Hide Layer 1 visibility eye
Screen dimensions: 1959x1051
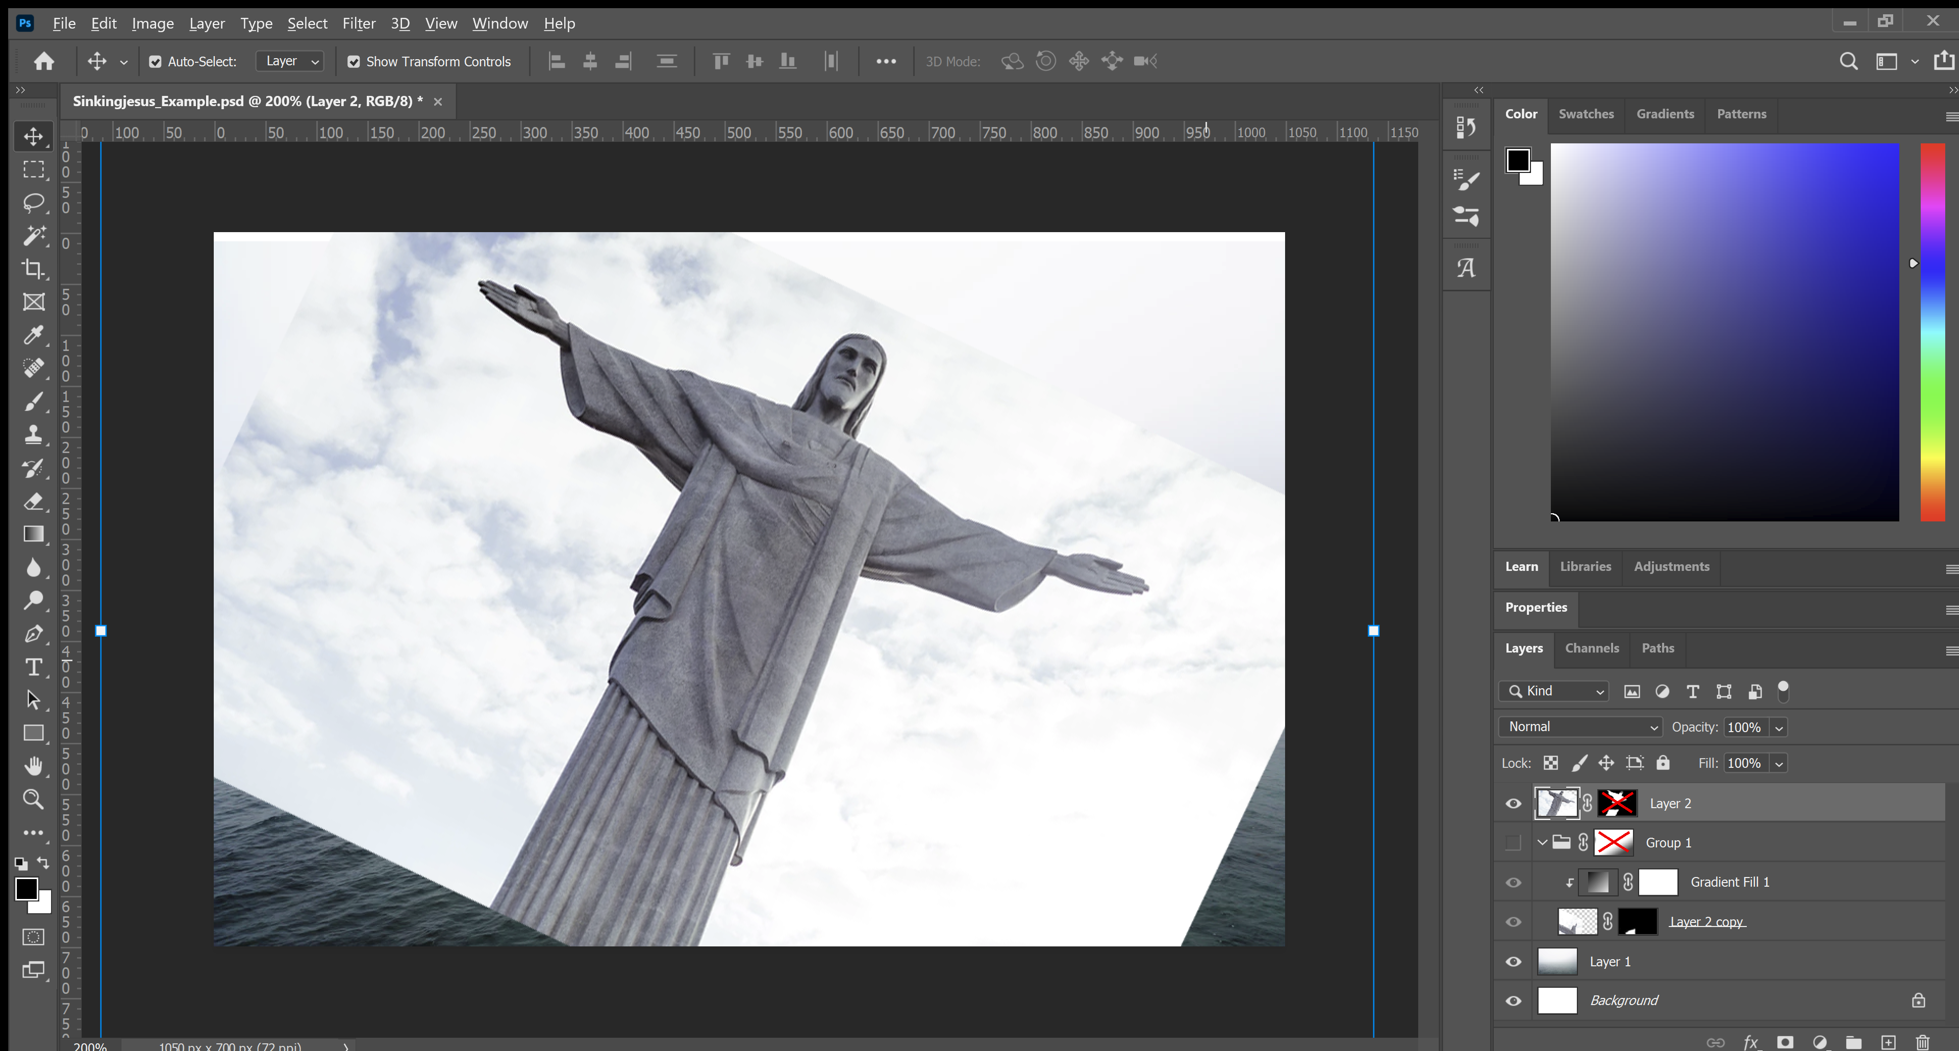coord(1513,961)
